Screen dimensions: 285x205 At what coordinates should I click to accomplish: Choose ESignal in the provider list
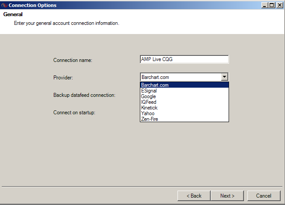[184, 91]
